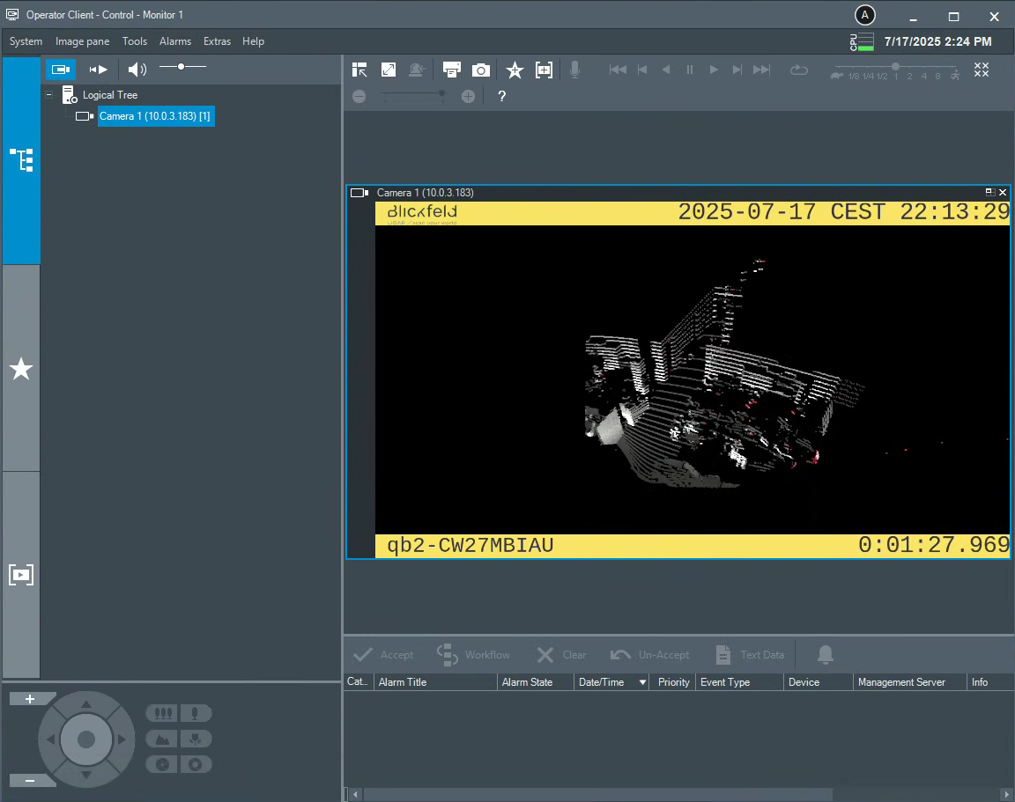Click the help question mark icon
The image size is (1015, 802).
[x=502, y=97]
